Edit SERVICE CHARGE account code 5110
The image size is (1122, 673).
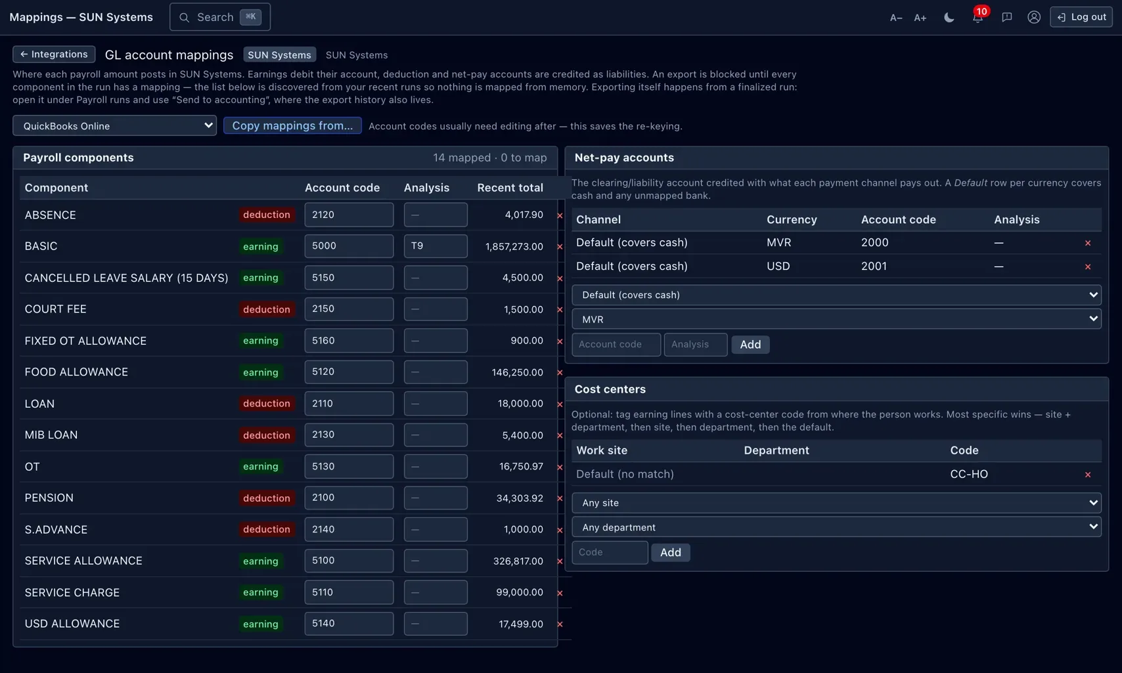349,592
